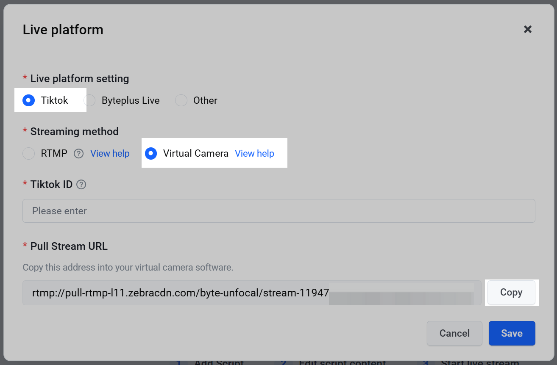This screenshot has width=557, height=365.
Task: Focus the Tiktok ID input field
Action: click(279, 211)
